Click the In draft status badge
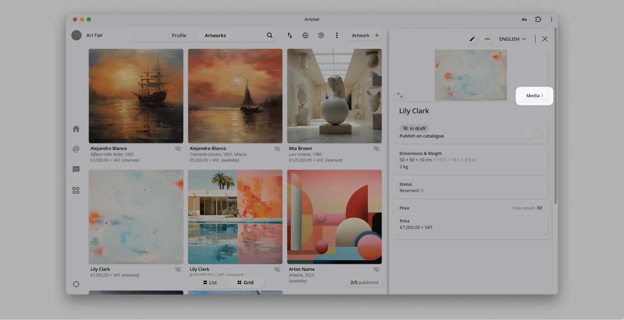Screen dimensions: 624x320 pos(414,128)
